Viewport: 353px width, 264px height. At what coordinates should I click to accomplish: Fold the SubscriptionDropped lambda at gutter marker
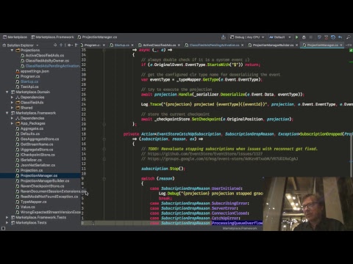(104, 139)
